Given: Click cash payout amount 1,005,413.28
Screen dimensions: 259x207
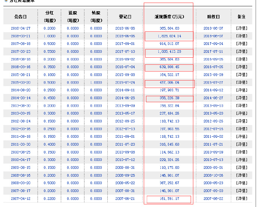Looking at the screenshot, I should click(169, 52).
